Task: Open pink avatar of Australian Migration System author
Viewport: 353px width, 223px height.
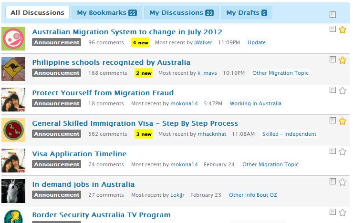Action: (13, 39)
